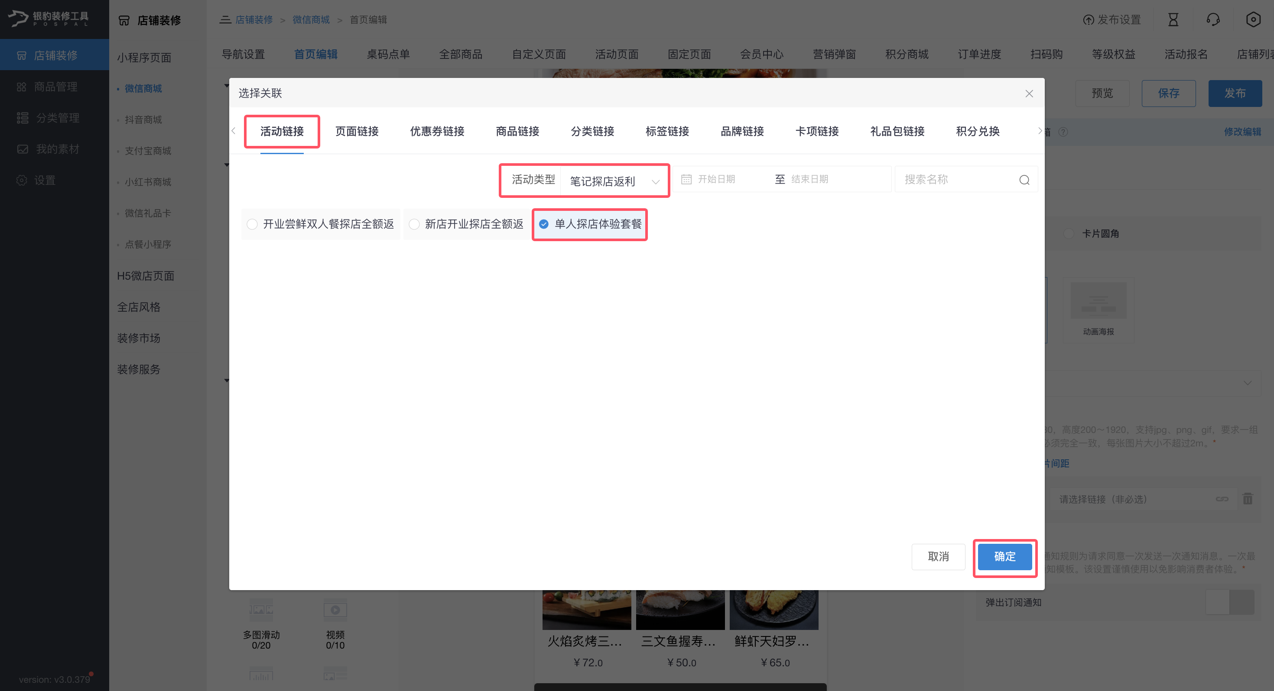Image resolution: width=1274 pixels, height=691 pixels.
Task: Open the 活动类型 dropdown 笔记探店返利
Action: (x=614, y=181)
